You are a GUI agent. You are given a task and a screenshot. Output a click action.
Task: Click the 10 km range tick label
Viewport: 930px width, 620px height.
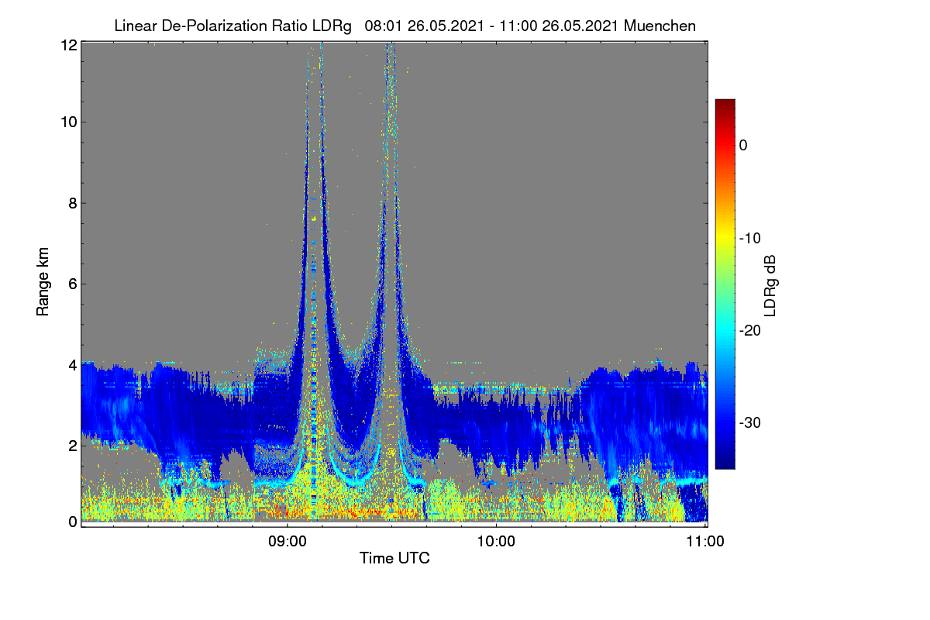coord(68,122)
